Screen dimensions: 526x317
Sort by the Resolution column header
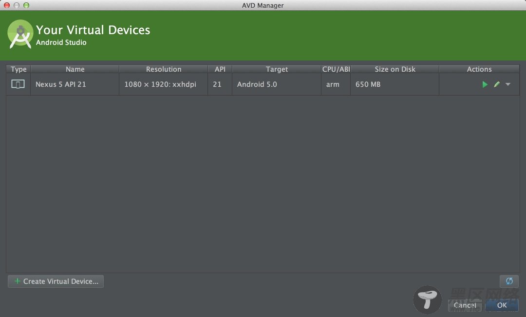click(163, 69)
